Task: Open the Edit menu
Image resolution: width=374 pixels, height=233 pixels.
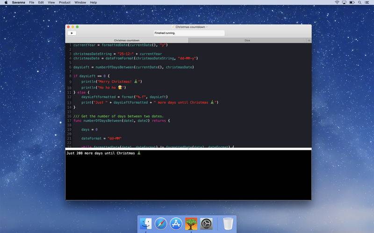Action: tap(41, 2)
